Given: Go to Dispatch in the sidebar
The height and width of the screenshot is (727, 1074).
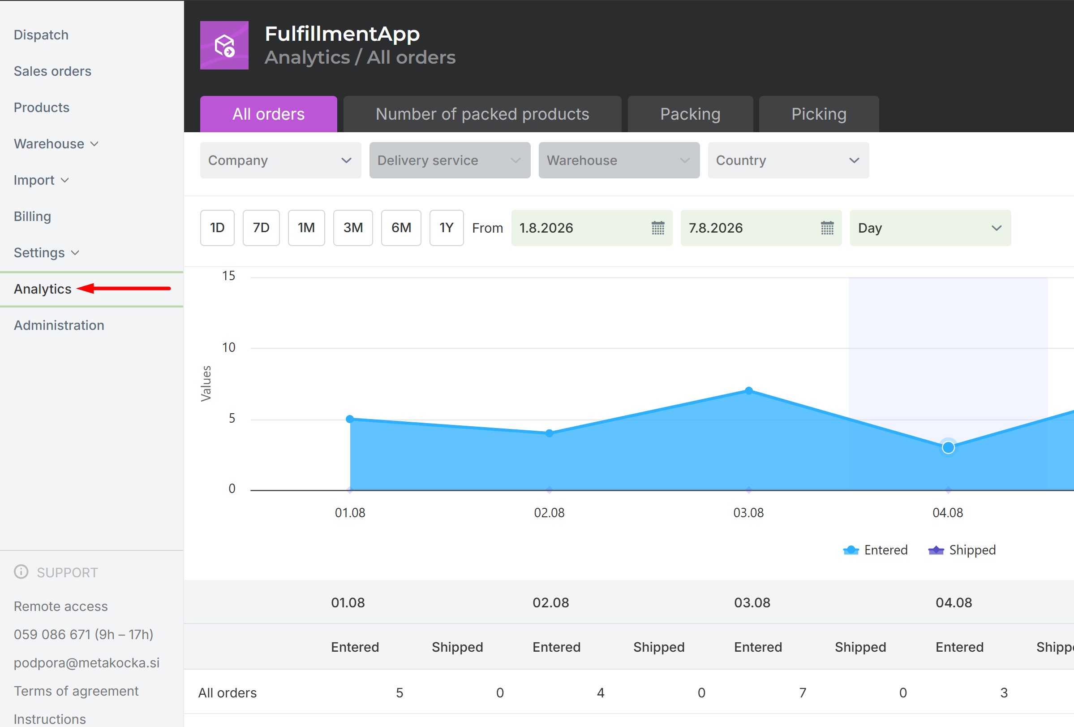Looking at the screenshot, I should 41,35.
